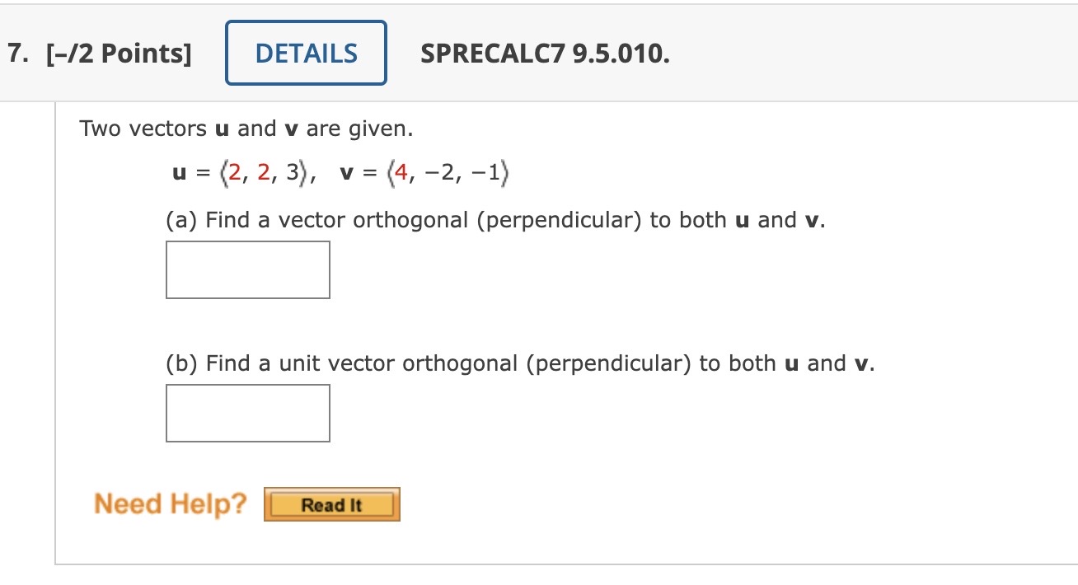Open the Read It help resource
1078x585 pixels.
coord(331,505)
